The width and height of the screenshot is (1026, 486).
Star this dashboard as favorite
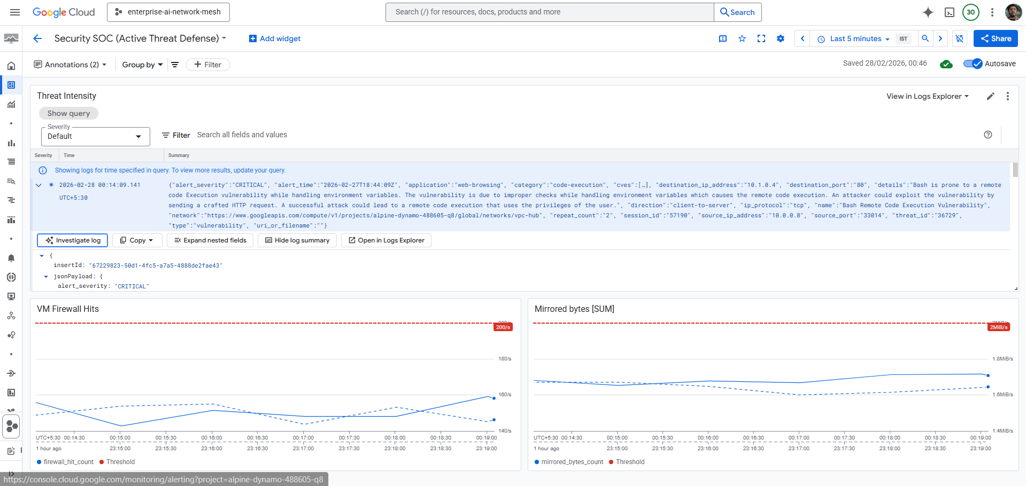(742, 38)
